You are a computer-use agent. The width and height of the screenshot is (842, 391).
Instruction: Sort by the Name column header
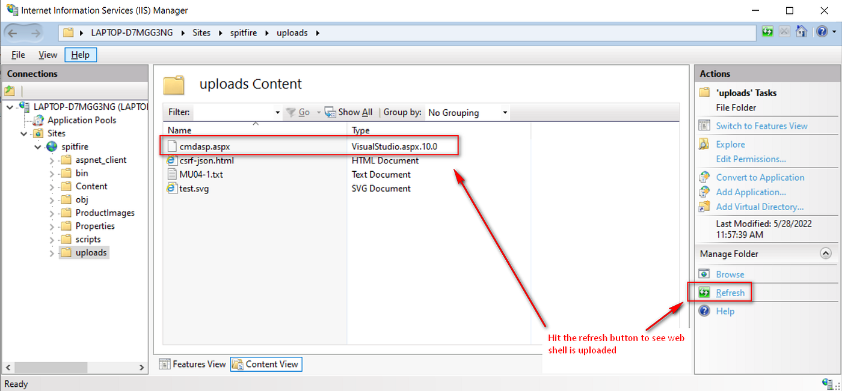tap(256, 130)
